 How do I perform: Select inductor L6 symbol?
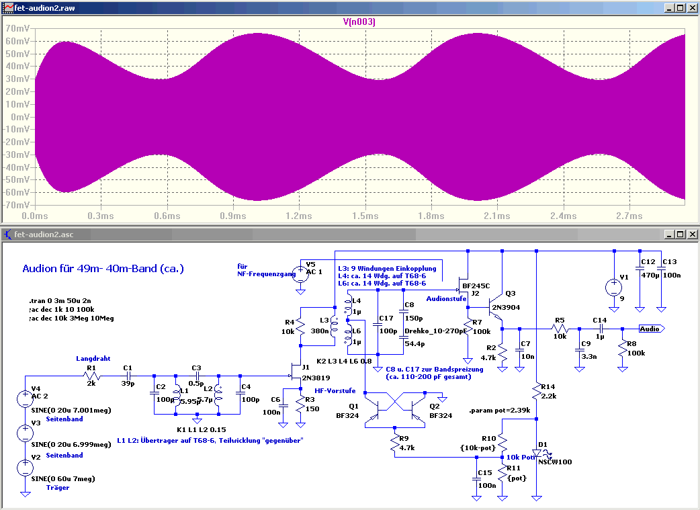[x=348, y=335]
